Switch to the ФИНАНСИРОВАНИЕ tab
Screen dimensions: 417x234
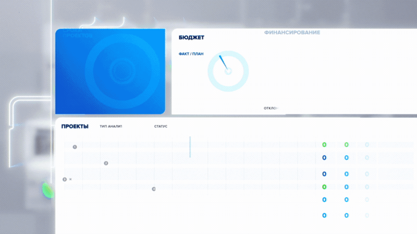(x=292, y=33)
